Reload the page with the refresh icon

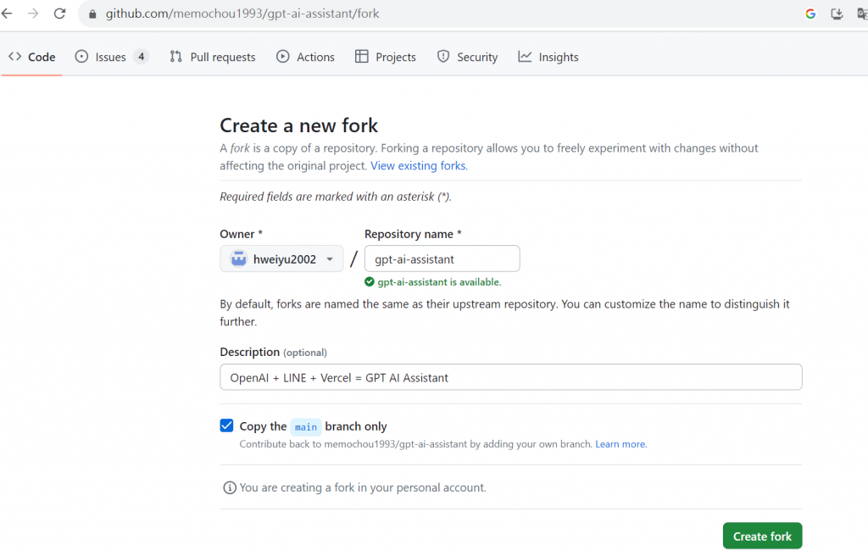click(59, 14)
